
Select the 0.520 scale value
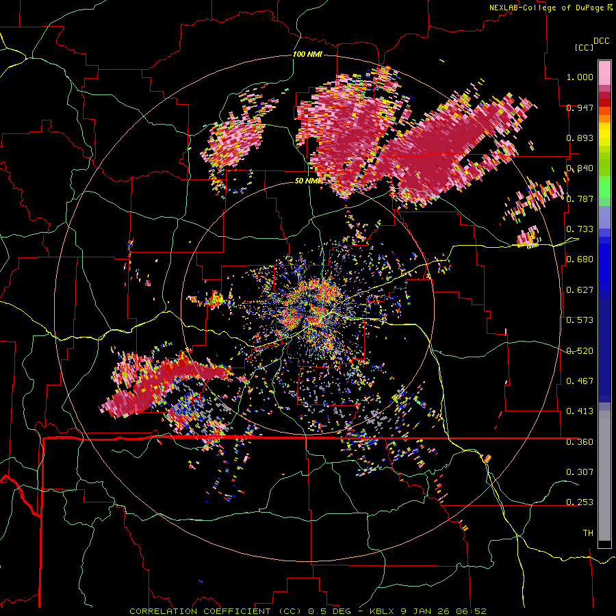point(580,350)
